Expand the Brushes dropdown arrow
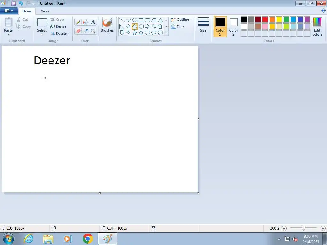This screenshot has height=245, width=327. [107, 34]
